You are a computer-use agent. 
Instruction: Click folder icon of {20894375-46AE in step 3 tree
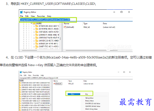point(37,35)
